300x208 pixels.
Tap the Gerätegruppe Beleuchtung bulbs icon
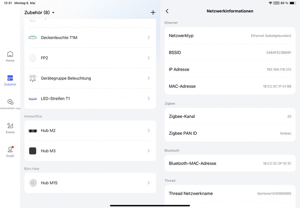pos(32,78)
